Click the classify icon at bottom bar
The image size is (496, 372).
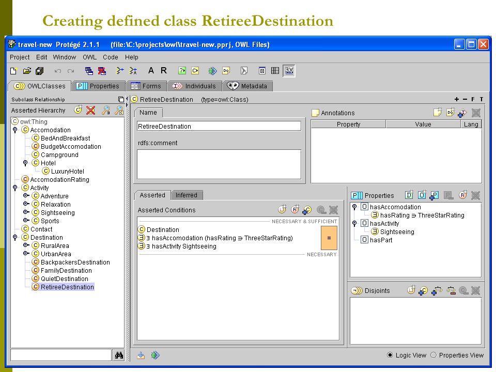tap(155, 355)
